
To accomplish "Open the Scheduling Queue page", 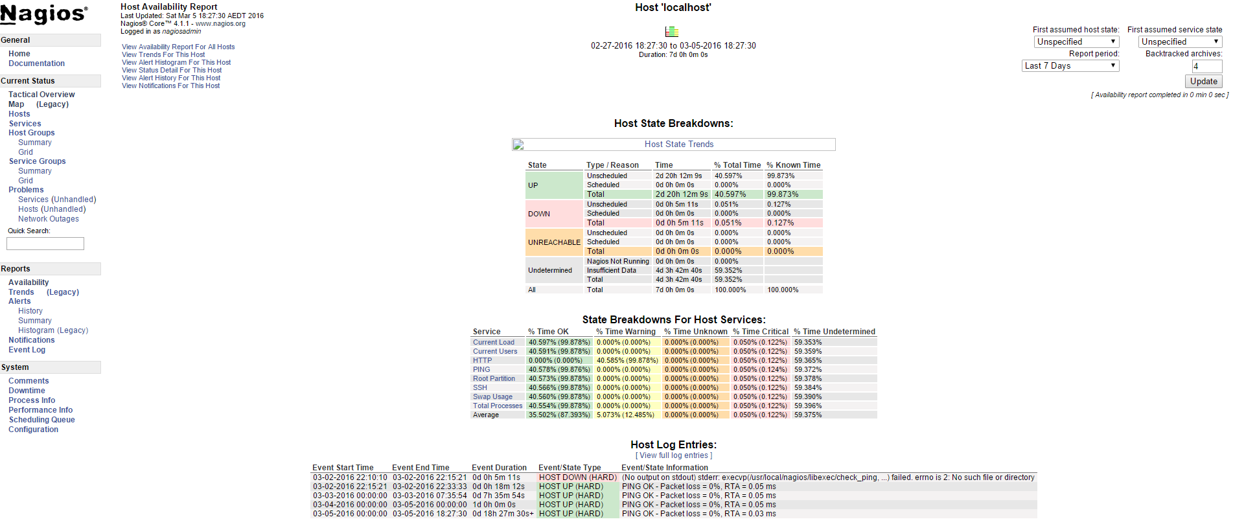I will point(41,420).
